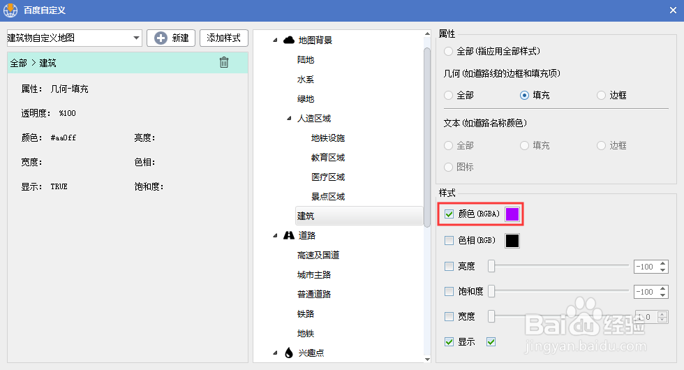Image resolution: width=684 pixels, height=370 pixels.
Task: Collapse the 道路 tree node
Action: (x=275, y=236)
